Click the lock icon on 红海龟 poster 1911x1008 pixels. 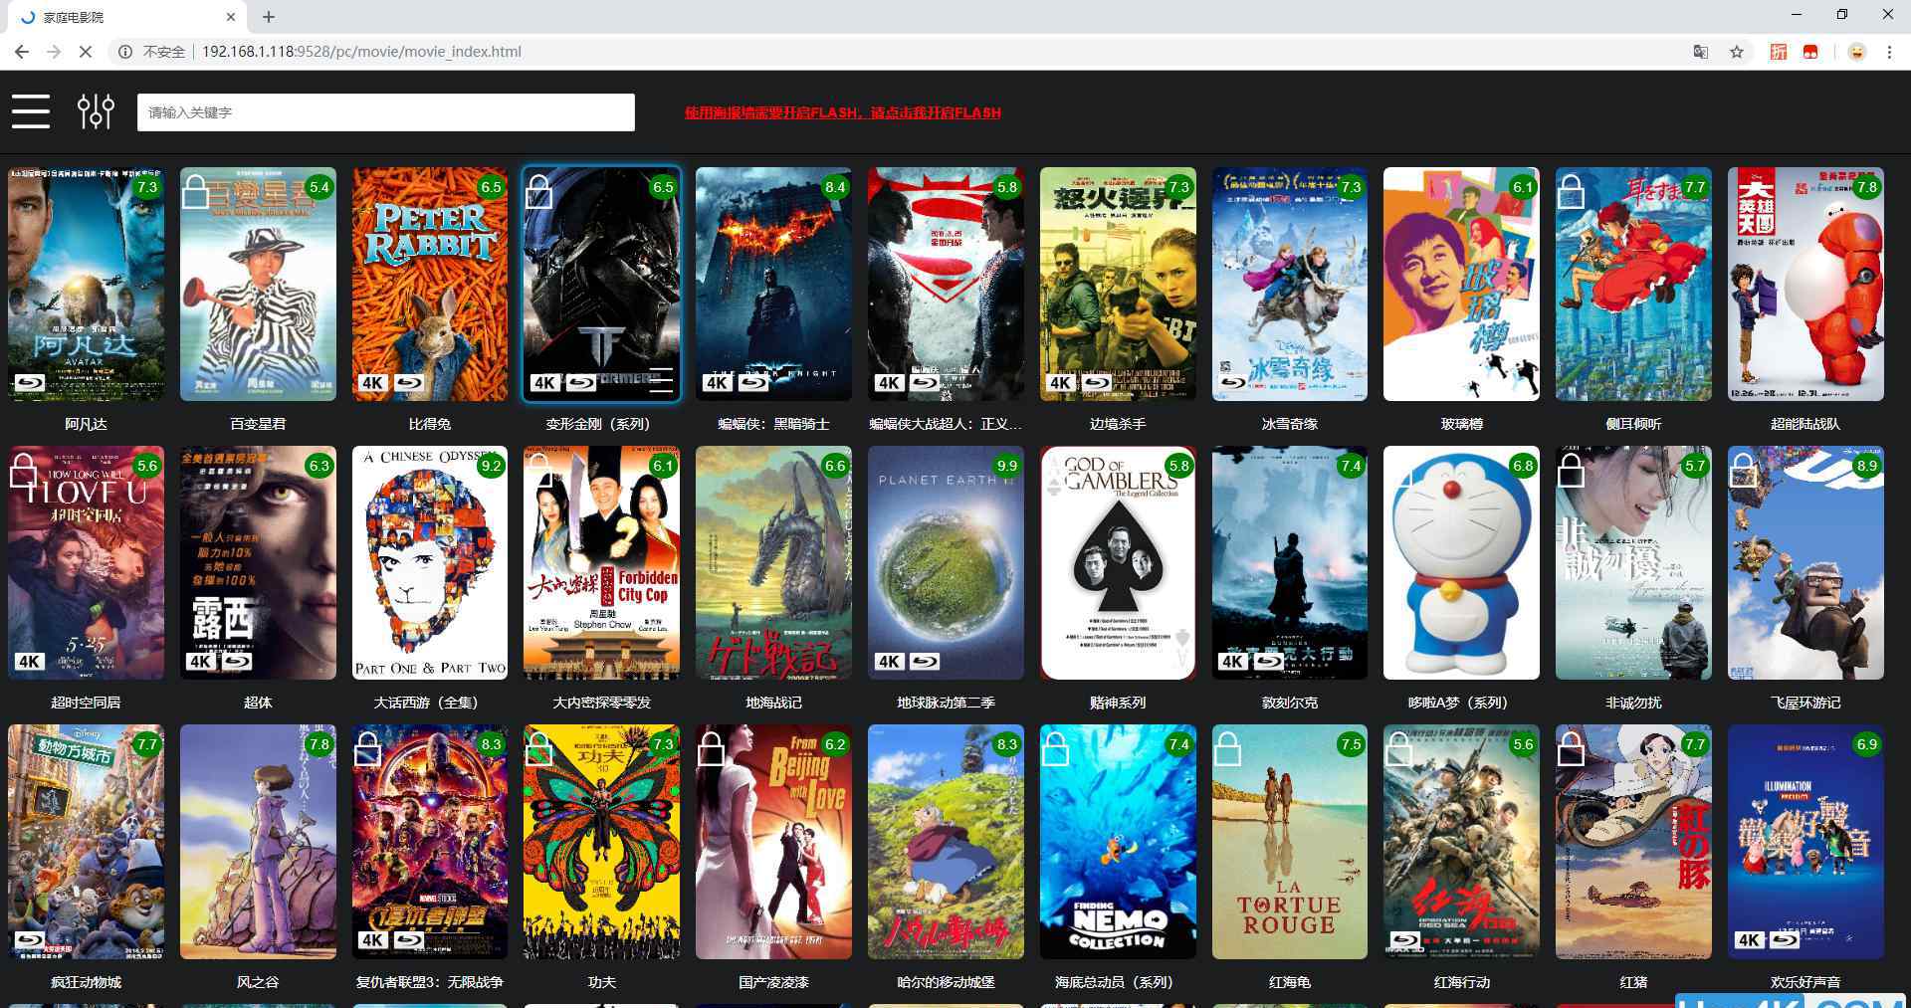click(x=1227, y=748)
